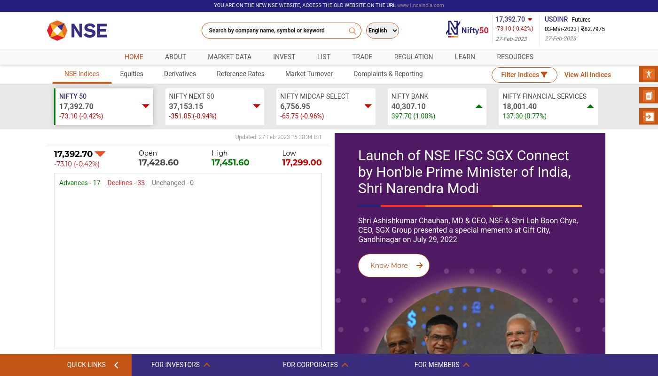Select the NSE Indices tab
The height and width of the screenshot is (376, 658).
[x=82, y=74]
